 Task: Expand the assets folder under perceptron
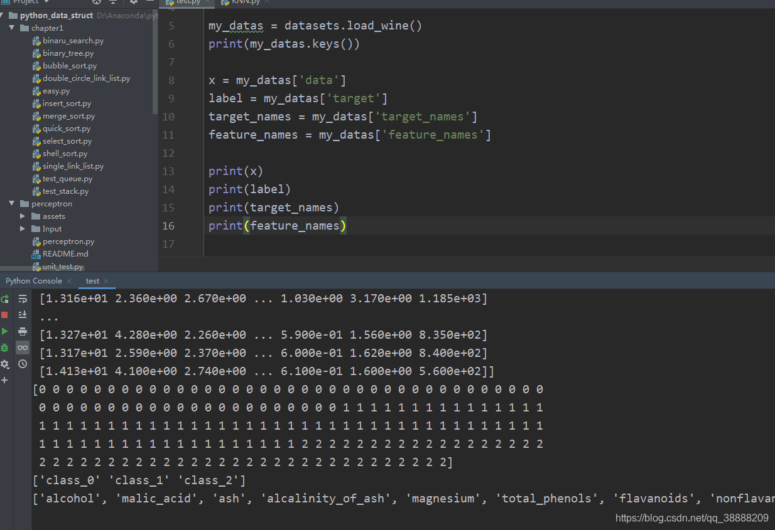(22, 216)
